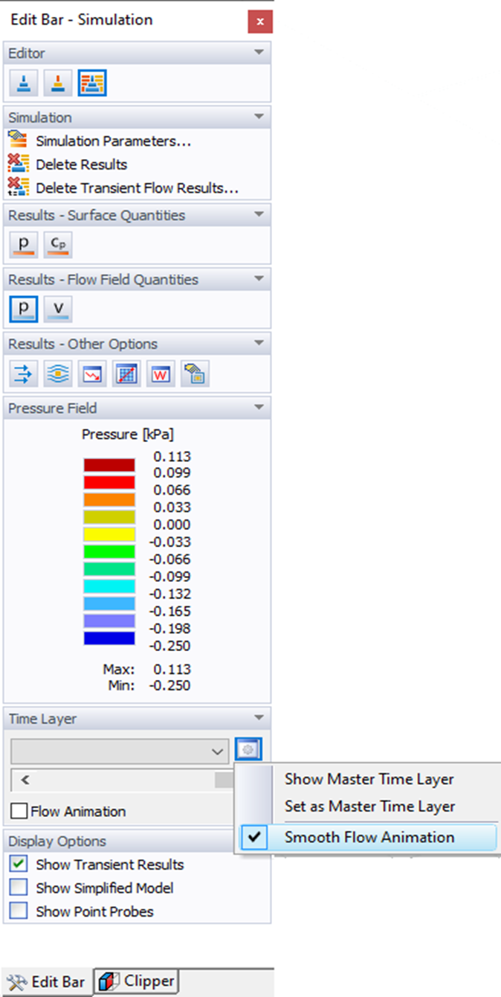This screenshot has width=501, height=997.
Task: Show surface pressure coefficient cp results
Action: click(57, 245)
